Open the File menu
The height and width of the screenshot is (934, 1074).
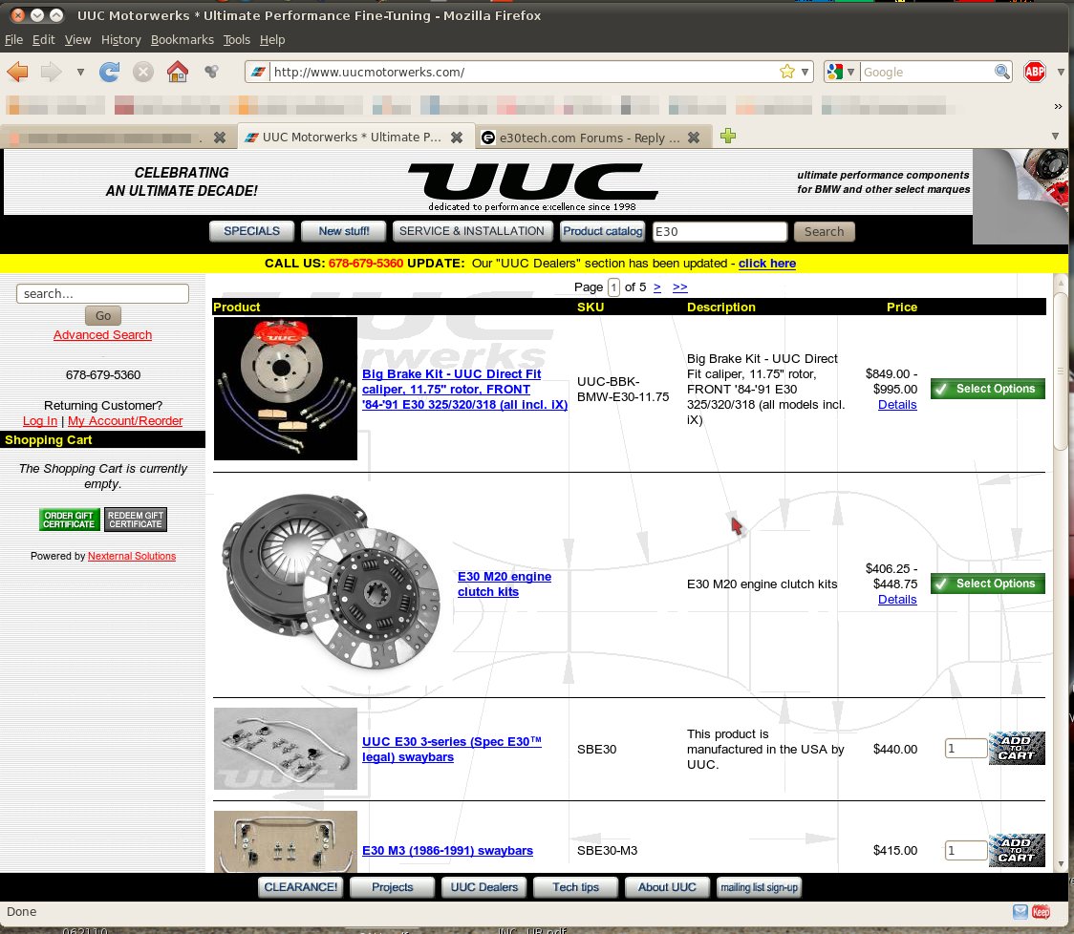pos(13,40)
